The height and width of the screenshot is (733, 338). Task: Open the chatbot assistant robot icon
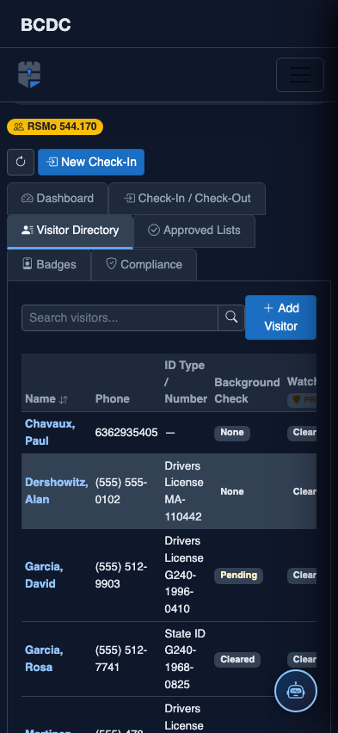(296, 691)
